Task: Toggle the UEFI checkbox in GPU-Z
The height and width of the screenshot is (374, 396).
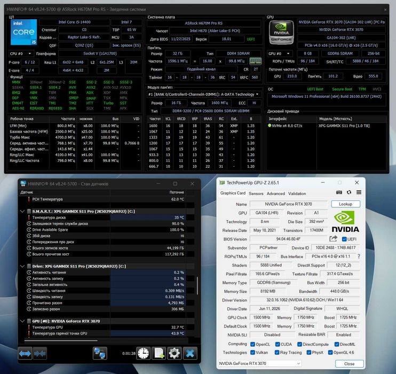Action: point(344,239)
